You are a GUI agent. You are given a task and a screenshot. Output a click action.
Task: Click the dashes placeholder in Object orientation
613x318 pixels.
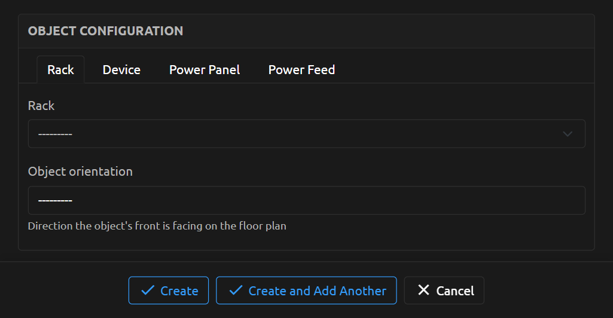[55, 200]
